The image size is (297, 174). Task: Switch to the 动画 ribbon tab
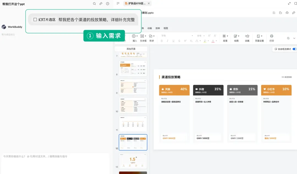150,28
